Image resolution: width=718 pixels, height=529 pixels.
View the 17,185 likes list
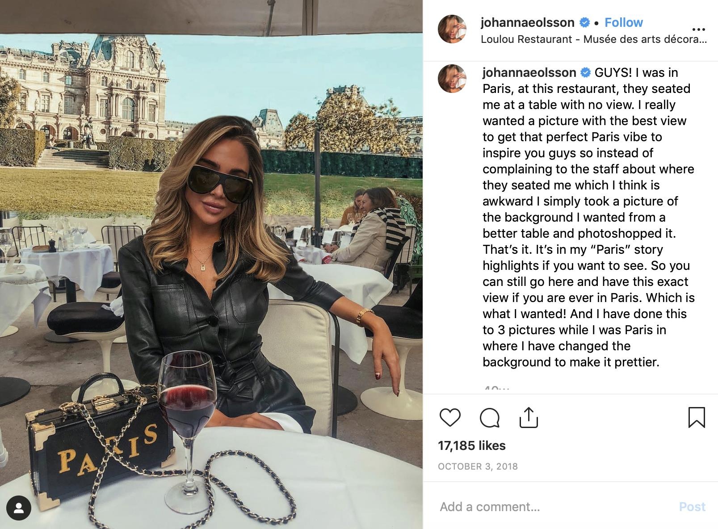tap(472, 445)
